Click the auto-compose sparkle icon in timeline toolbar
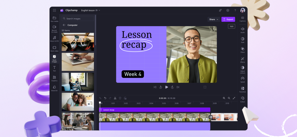The height and width of the screenshot is (137, 297). (100, 98)
